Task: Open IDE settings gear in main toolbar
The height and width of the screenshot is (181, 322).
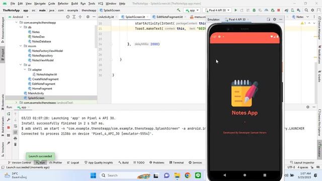Action: (312, 10)
